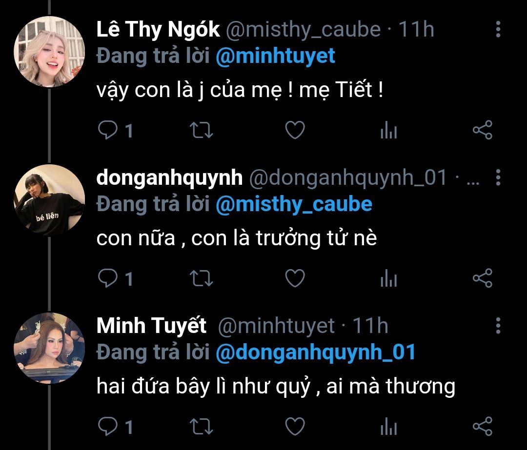View analytics for Lê Thy Ngók's tweet
Screen dimensions: 527x450
(388, 131)
